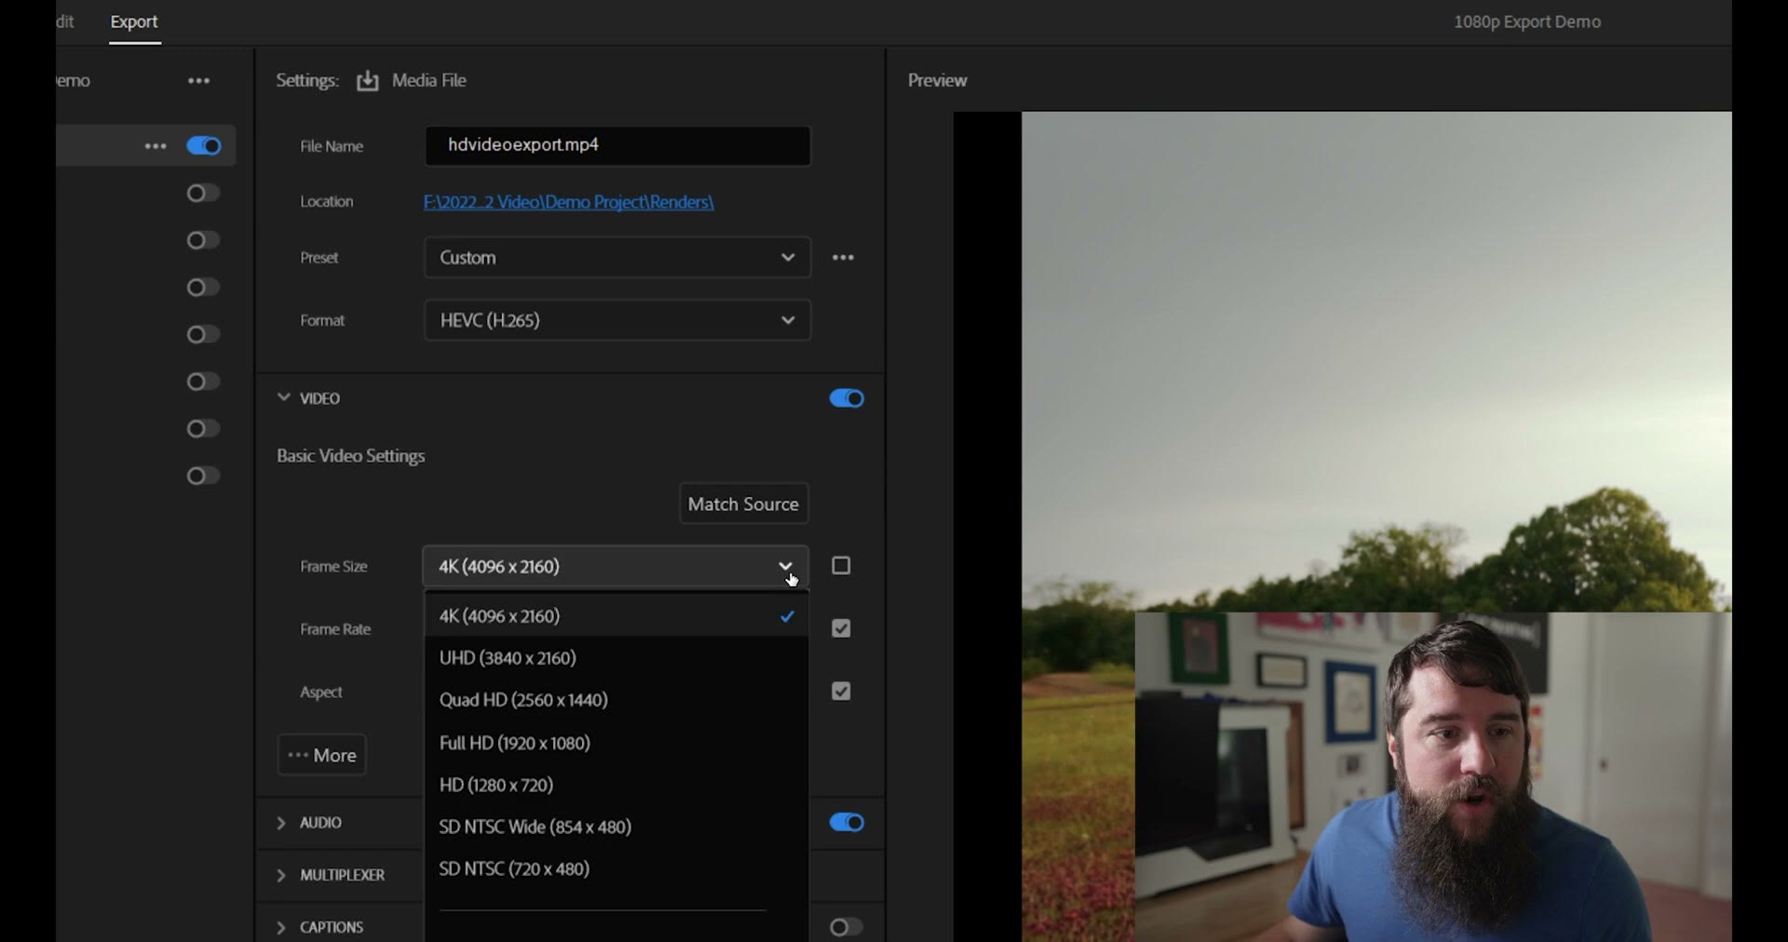Pick HD (1280 x 720) frame size

[616, 785]
